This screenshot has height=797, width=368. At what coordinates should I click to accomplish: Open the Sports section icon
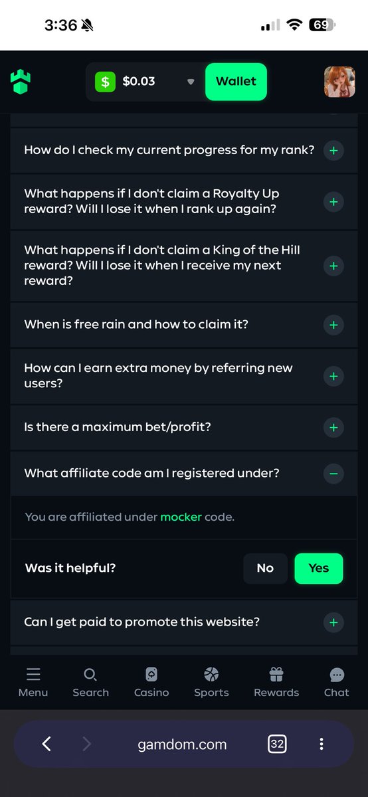click(x=211, y=675)
